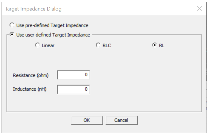
Task: Click the Resistance (ohm) input field
Action: (x=73, y=75)
